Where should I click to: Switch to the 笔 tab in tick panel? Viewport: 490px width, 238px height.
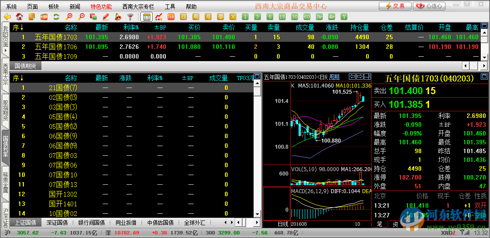click(x=379, y=224)
